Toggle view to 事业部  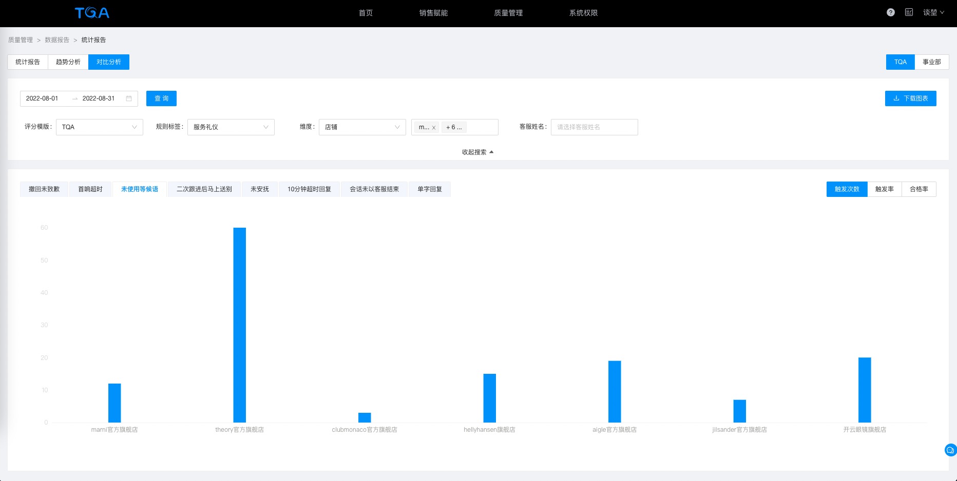[x=932, y=62]
